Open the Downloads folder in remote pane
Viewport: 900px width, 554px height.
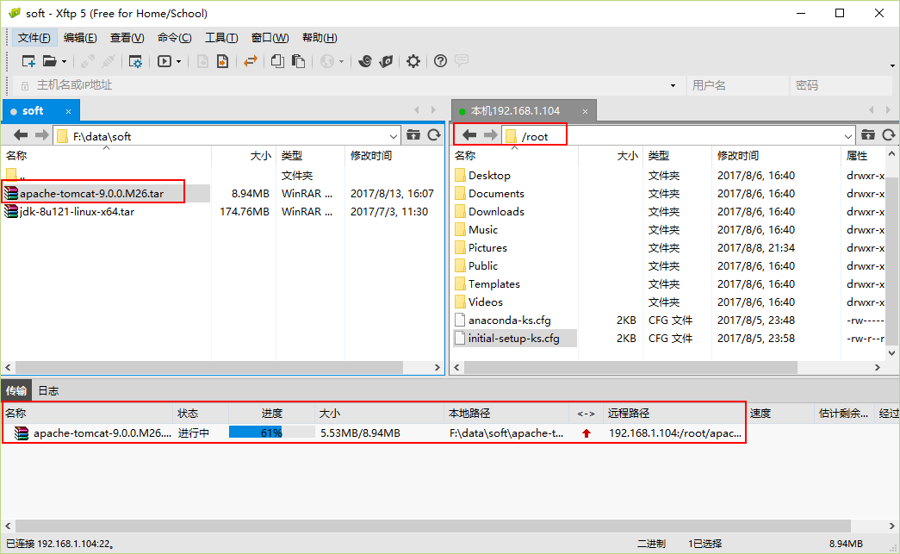click(495, 211)
